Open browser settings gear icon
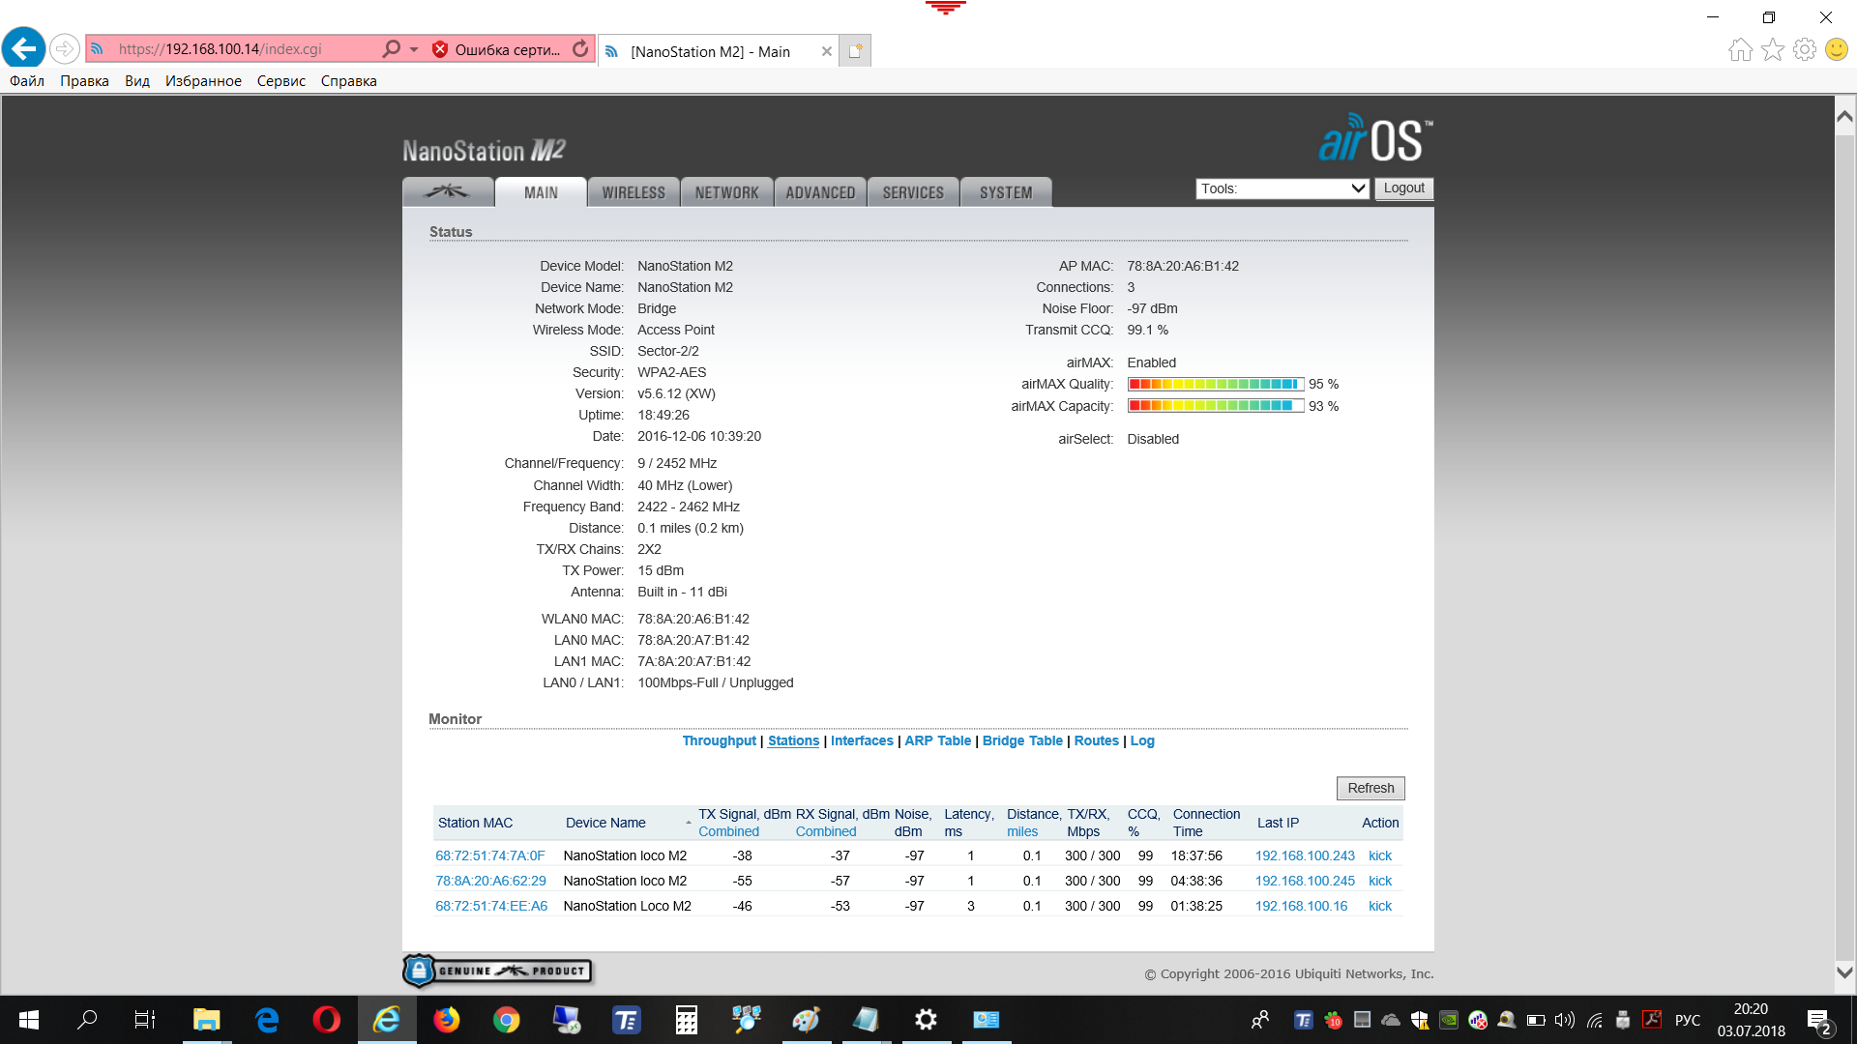The height and width of the screenshot is (1044, 1857). tap(1804, 49)
